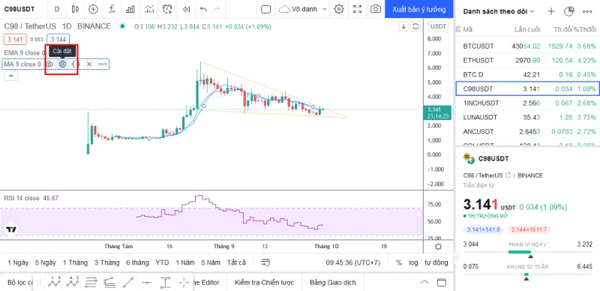Image resolution: width=600 pixels, height=291 pixels.
Task: Open the financials bar chart icon
Action: coord(130,9)
